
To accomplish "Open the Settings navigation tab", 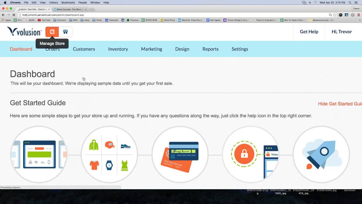I will click(x=240, y=49).
